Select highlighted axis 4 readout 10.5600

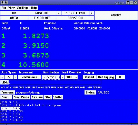(69, 65)
